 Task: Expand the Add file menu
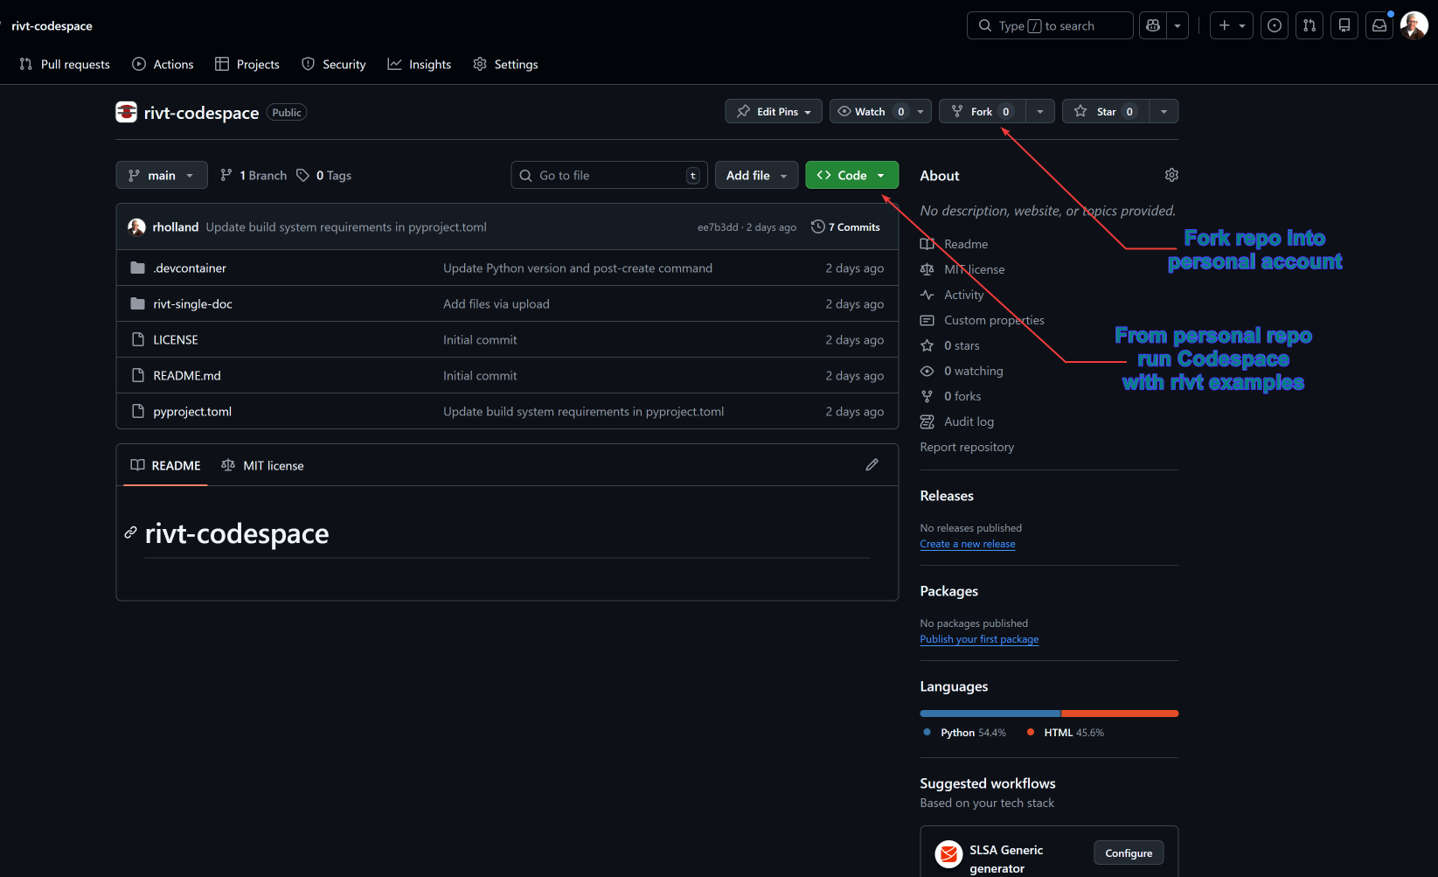[x=756, y=176]
